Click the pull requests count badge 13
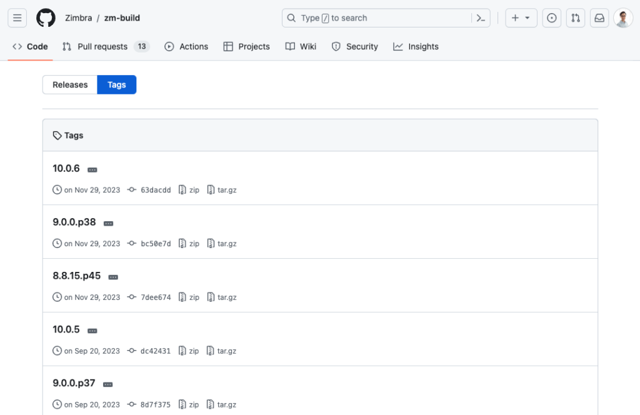This screenshot has height=415, width=640. [142, 46]
